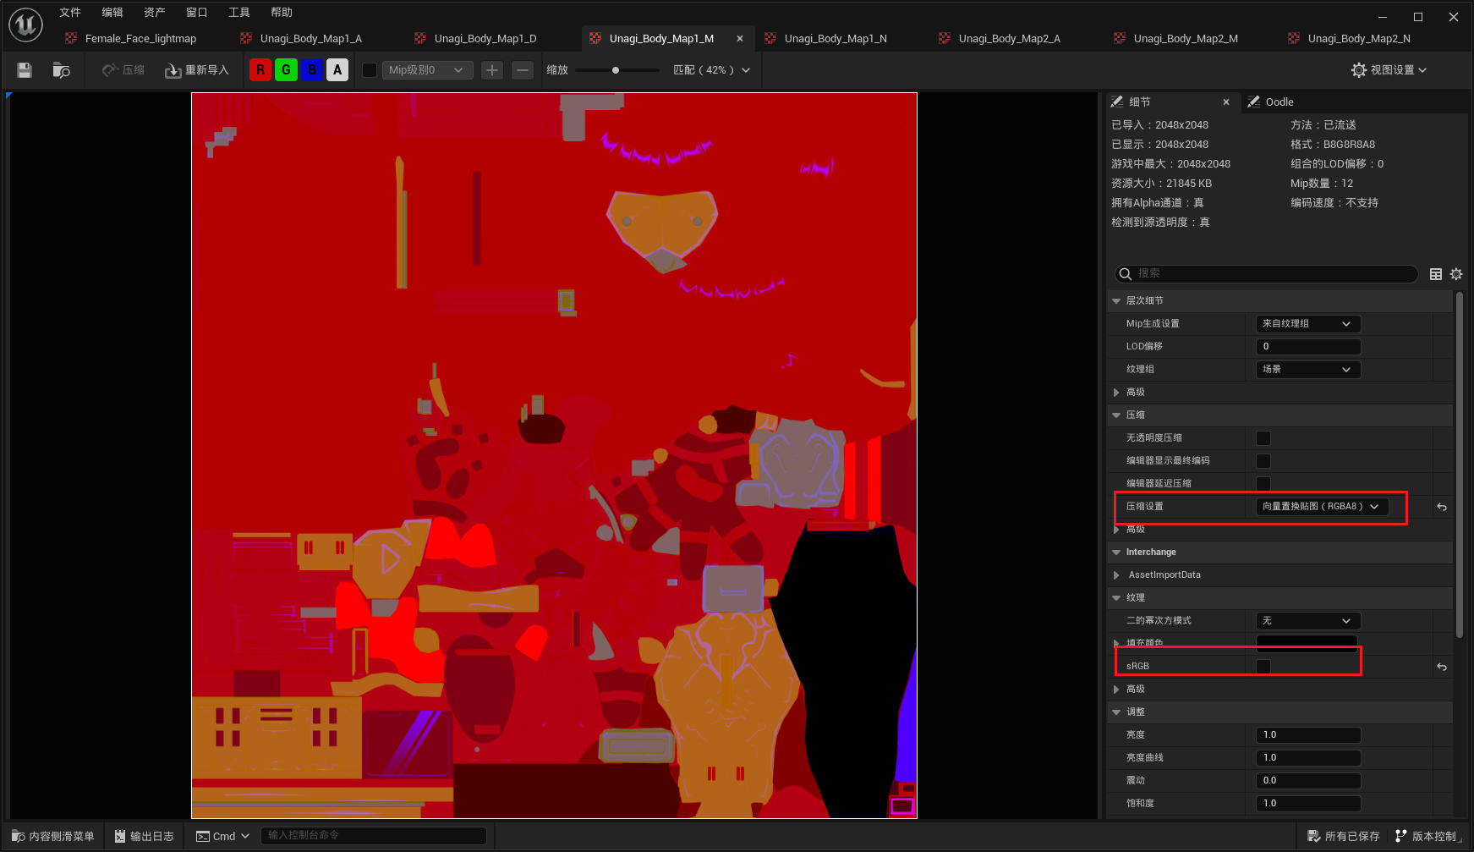Viewport: 1474px width, 852px height.
Task: Toggle the green channel G button
Action: (286, 70)
